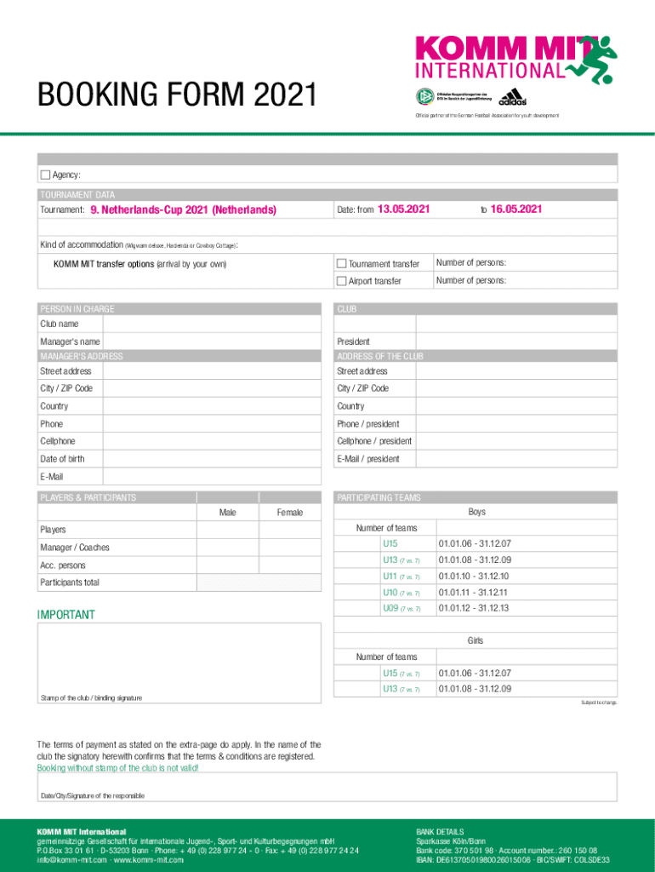
Task: Click the U11 (7 vs. 7) label
Action: click(x=402, y=577)
